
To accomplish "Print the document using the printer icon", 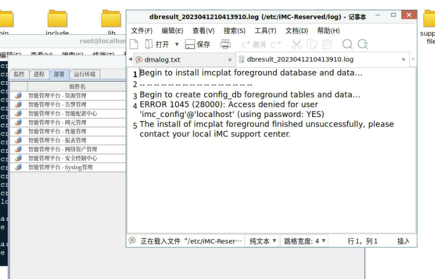I will click(225, 44).
